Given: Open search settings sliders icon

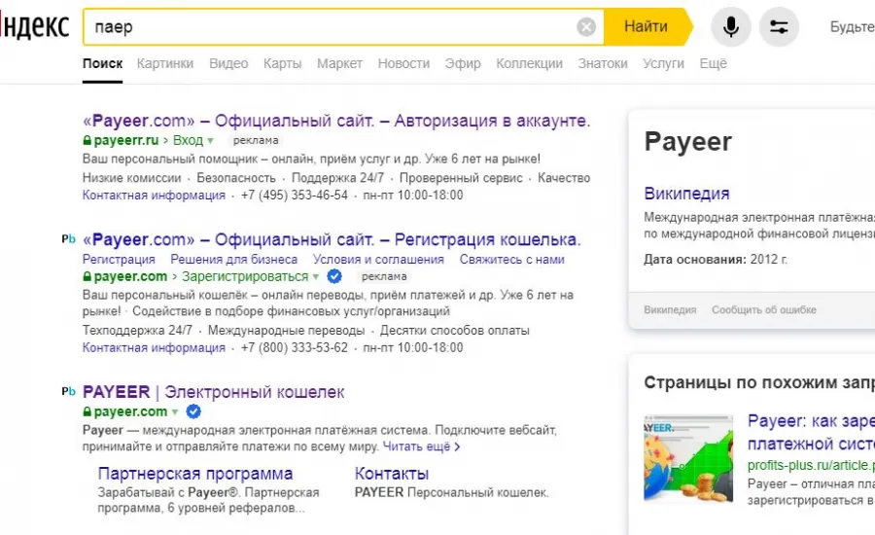Looking at the screenshot, I should [779, 27].
